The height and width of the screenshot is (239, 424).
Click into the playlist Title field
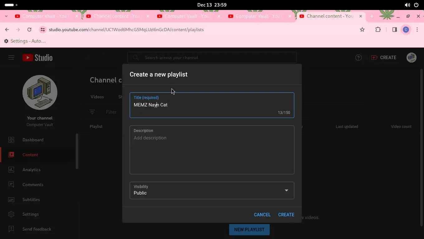(x=212, y=105)
